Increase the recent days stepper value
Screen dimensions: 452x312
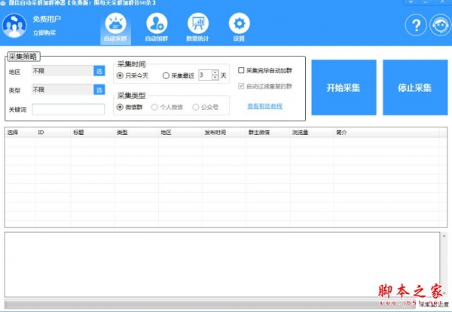(215, 72)
